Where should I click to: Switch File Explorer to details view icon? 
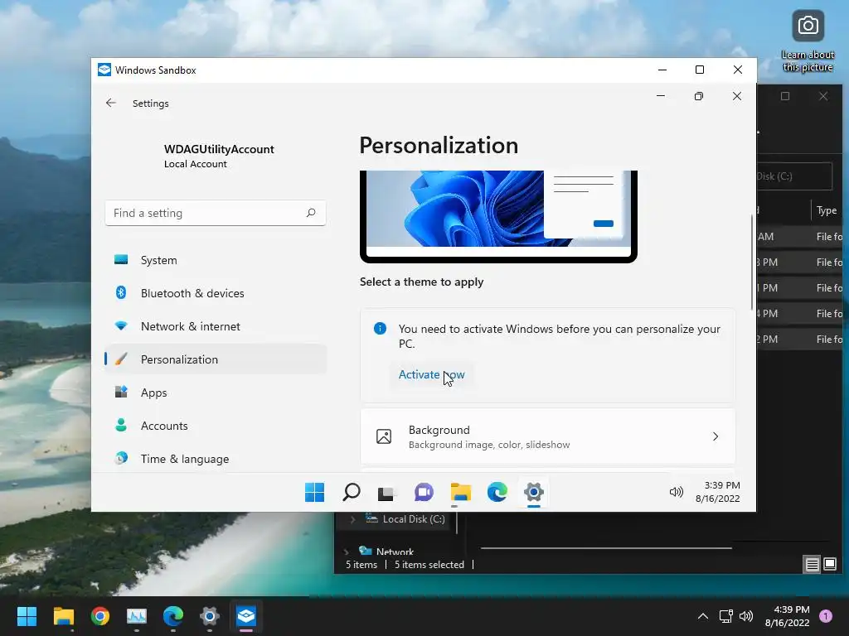(x=813, y=565)
